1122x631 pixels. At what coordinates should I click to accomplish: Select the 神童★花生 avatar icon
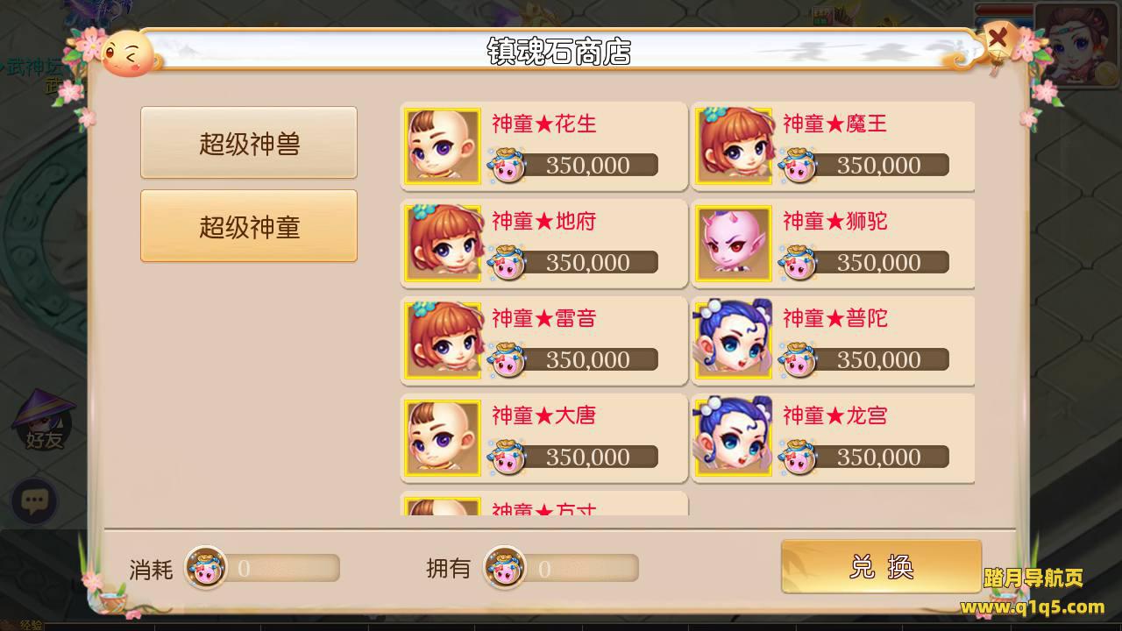click(x=443, y=145)
